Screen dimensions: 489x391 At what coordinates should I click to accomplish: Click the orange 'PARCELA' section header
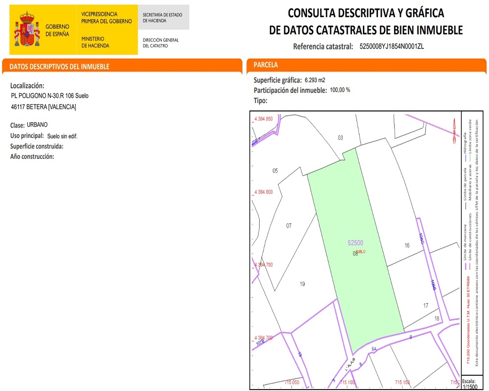(266, 65)
